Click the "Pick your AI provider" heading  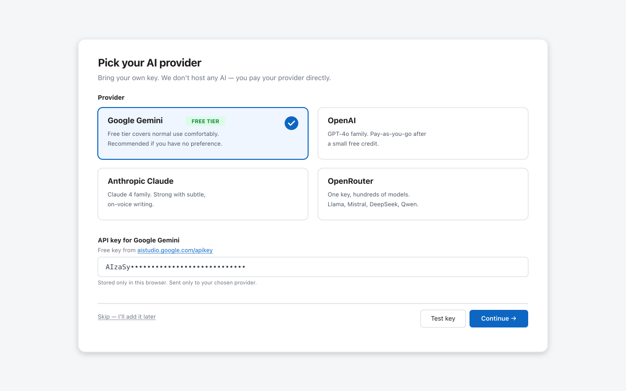click(149, 63)
